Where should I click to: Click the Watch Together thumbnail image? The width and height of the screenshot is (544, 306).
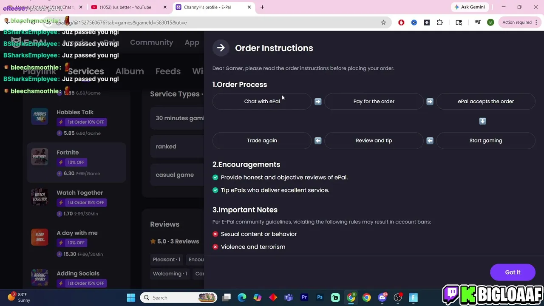[40, 197]
